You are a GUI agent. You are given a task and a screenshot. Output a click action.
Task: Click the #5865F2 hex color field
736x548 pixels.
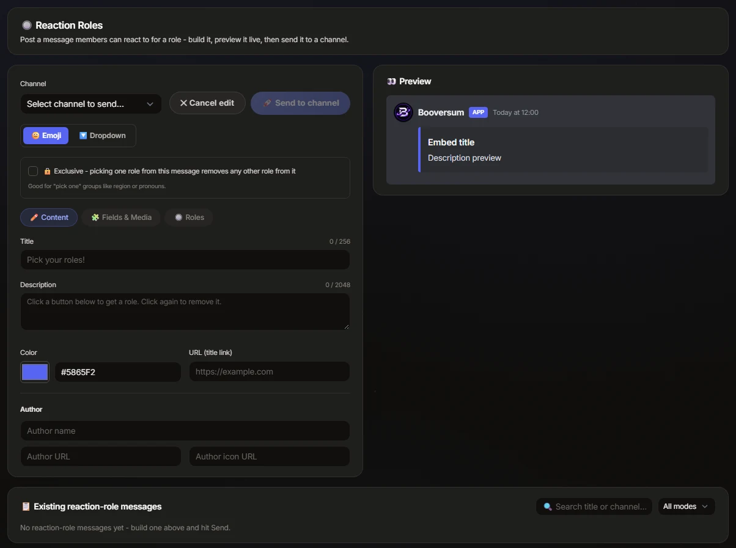point(118,372)
